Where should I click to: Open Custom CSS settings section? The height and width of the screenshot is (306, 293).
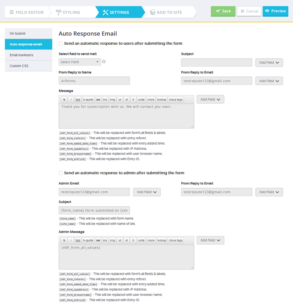pos(29,66)
